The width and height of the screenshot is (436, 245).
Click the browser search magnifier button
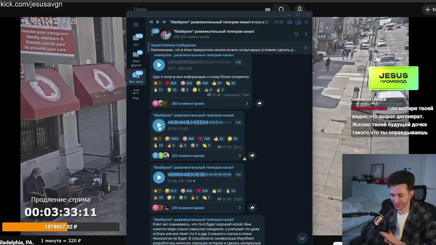click(x=281, y=10)
